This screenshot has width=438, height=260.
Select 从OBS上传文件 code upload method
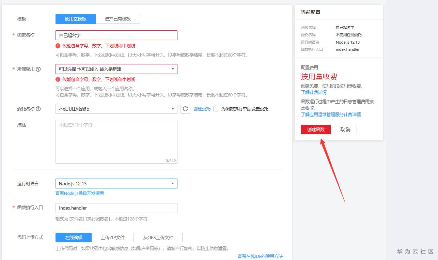pos(158,237)
